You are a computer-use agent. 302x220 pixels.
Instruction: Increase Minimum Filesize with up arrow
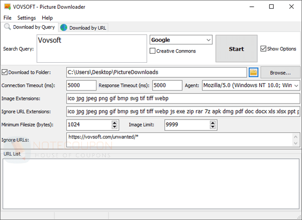point(114,123)
